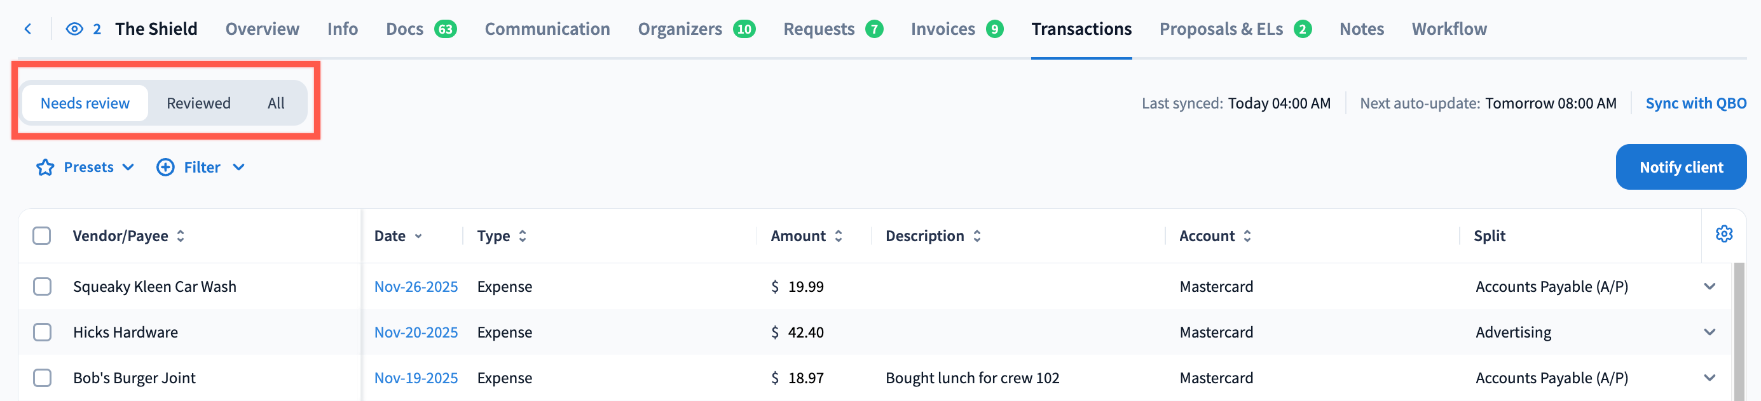Expand Squeaky Kleen Car Wash row chevron
Screen dimensions: 1761x401
pos(1710,286)
